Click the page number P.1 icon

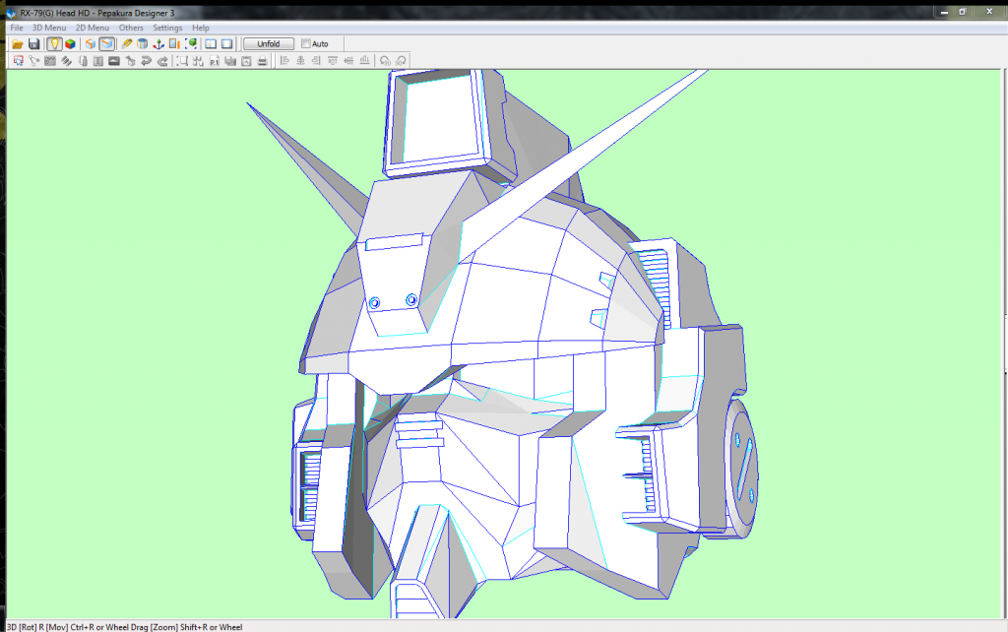pyautogui.click(x=214, y=61)
